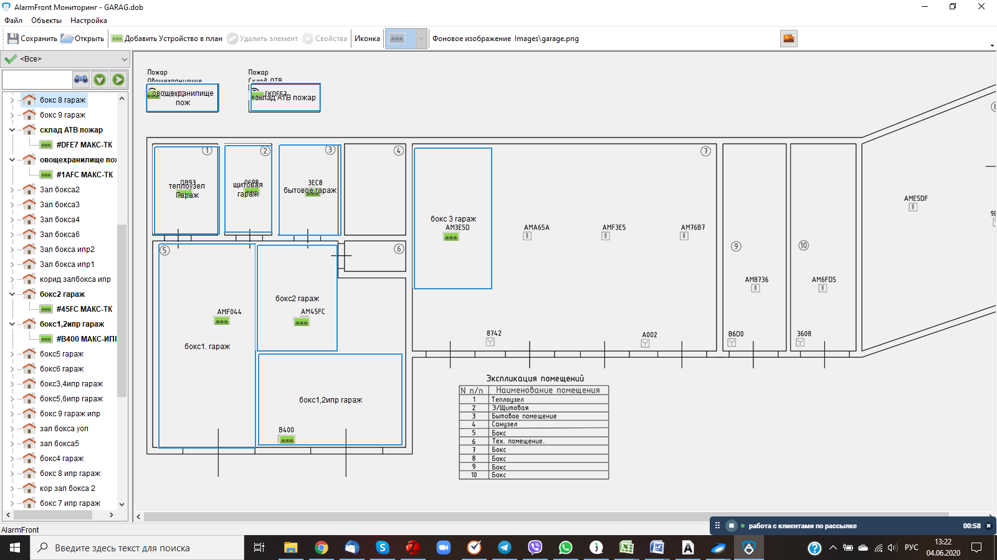Select #DFE7 МАКС-ТК in the tree

click(x=84, y=145)
